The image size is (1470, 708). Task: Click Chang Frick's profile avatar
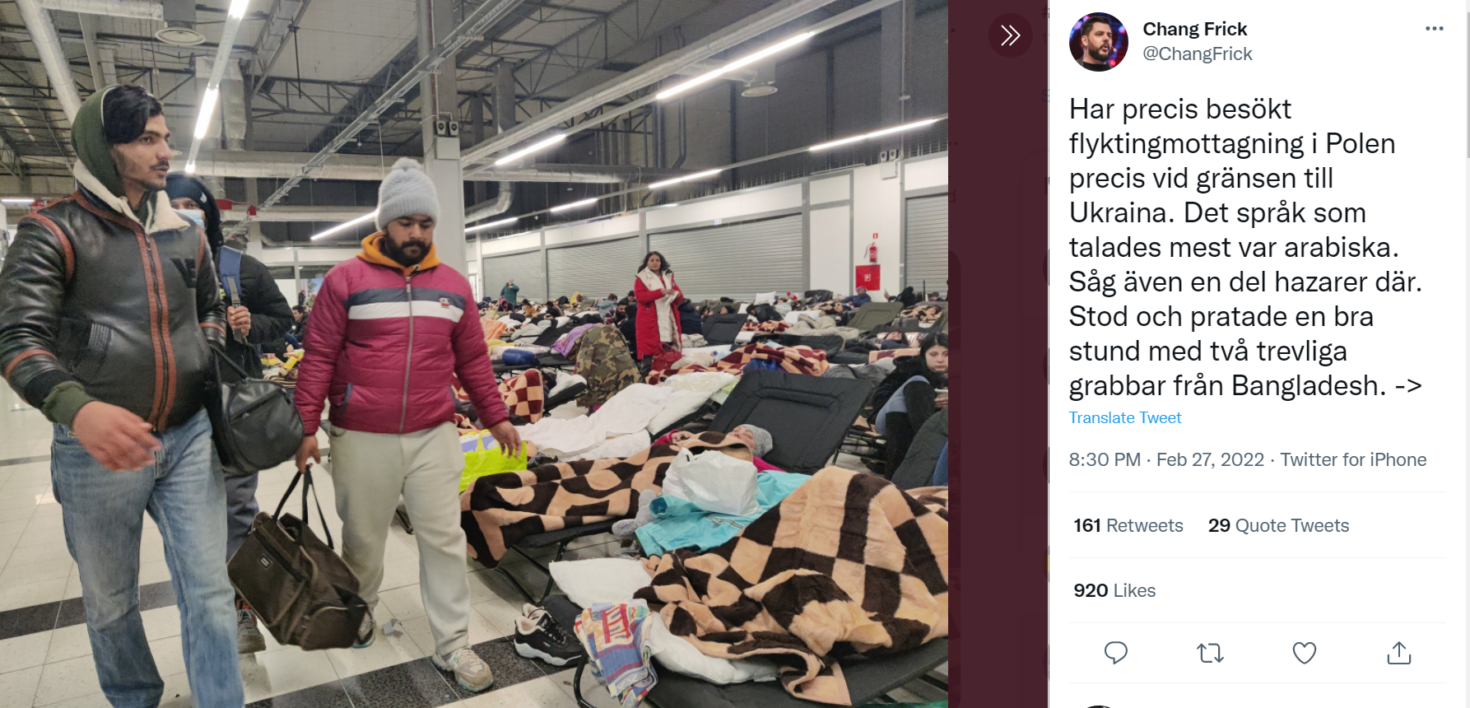click(x=1098, y=42)
